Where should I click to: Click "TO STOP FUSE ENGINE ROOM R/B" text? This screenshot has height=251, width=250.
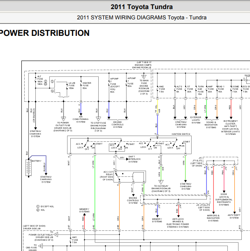pos(98,127)
